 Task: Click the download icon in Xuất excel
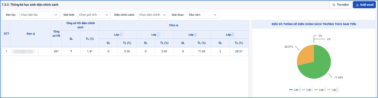[x=357, y=5]
